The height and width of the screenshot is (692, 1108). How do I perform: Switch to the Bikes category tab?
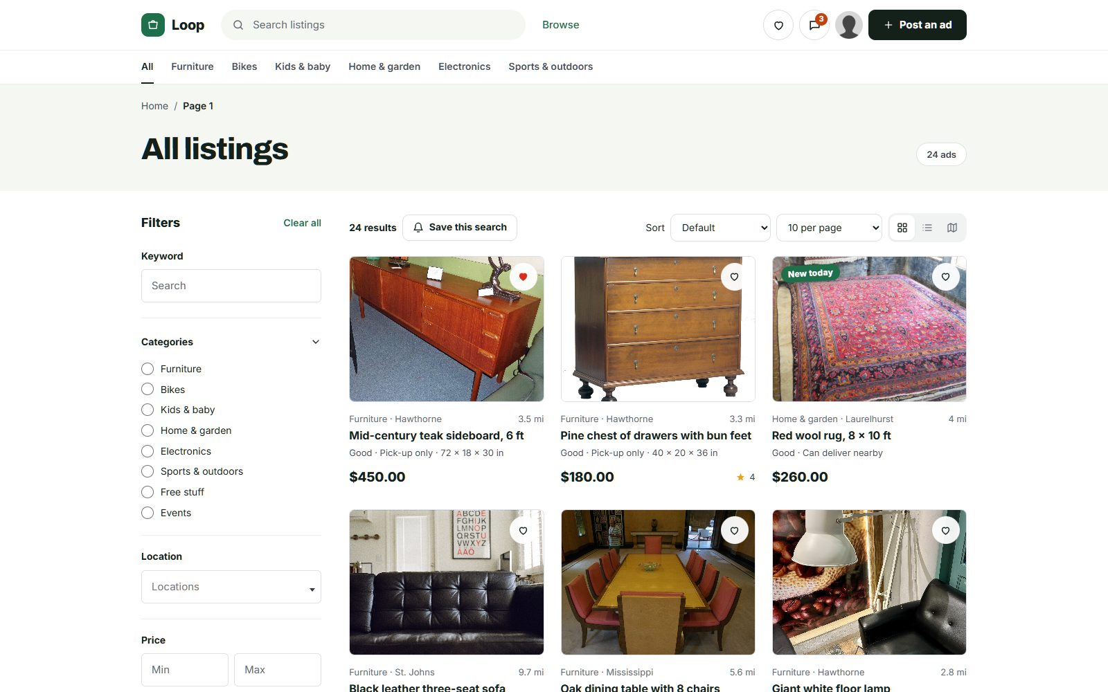(x=244, y=66)
